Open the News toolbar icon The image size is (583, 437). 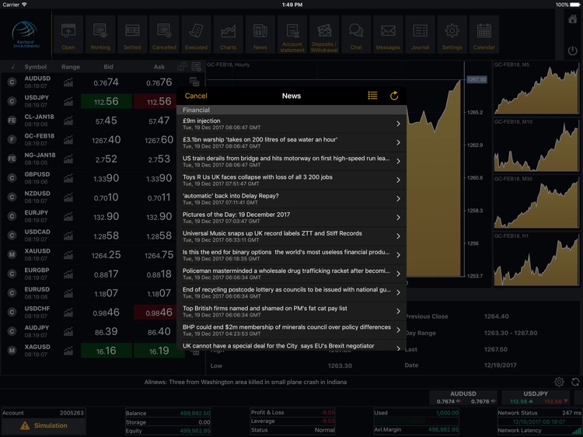260,35
